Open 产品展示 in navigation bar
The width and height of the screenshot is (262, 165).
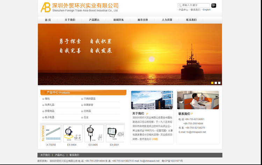click(94, 20)
